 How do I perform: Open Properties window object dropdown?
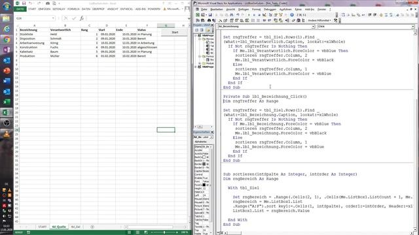(211, 137)
